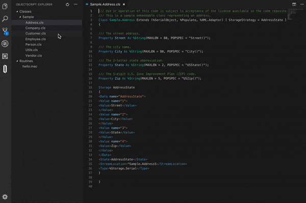Open the hello.mac routine
This screenshot has width=306, height=203.
(x=47, y=66)
